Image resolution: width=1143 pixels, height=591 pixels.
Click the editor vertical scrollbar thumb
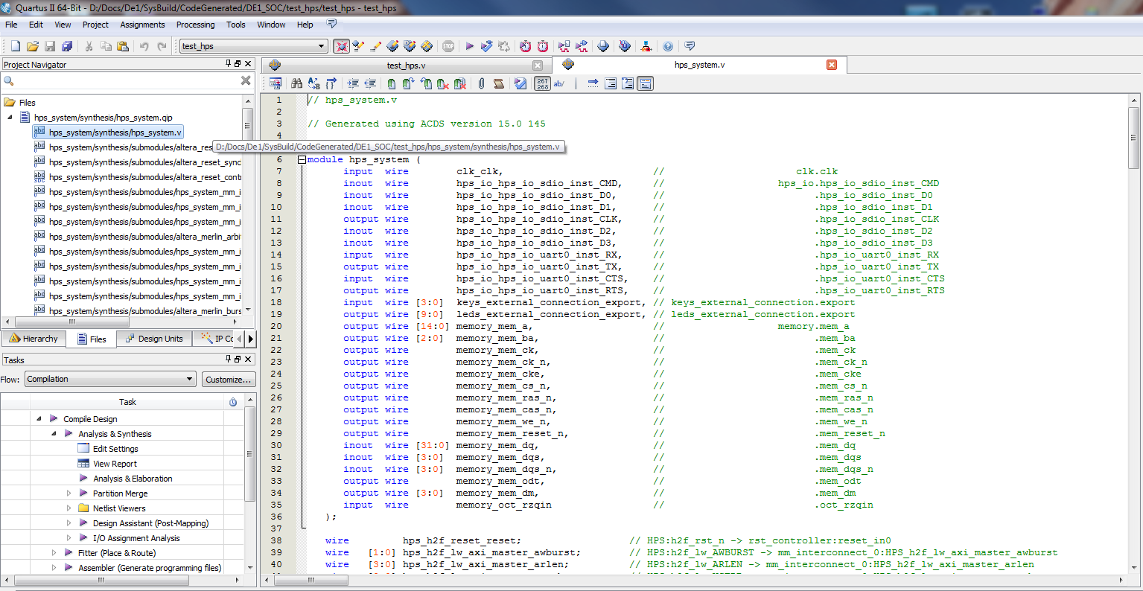[1133, 138]
